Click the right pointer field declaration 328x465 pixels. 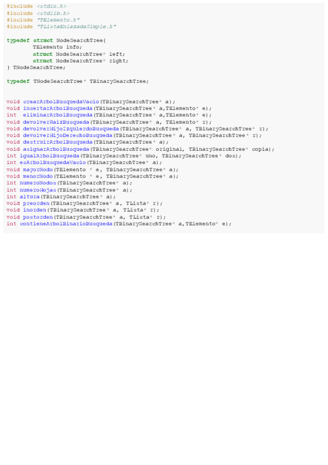[x=80, y=61]
